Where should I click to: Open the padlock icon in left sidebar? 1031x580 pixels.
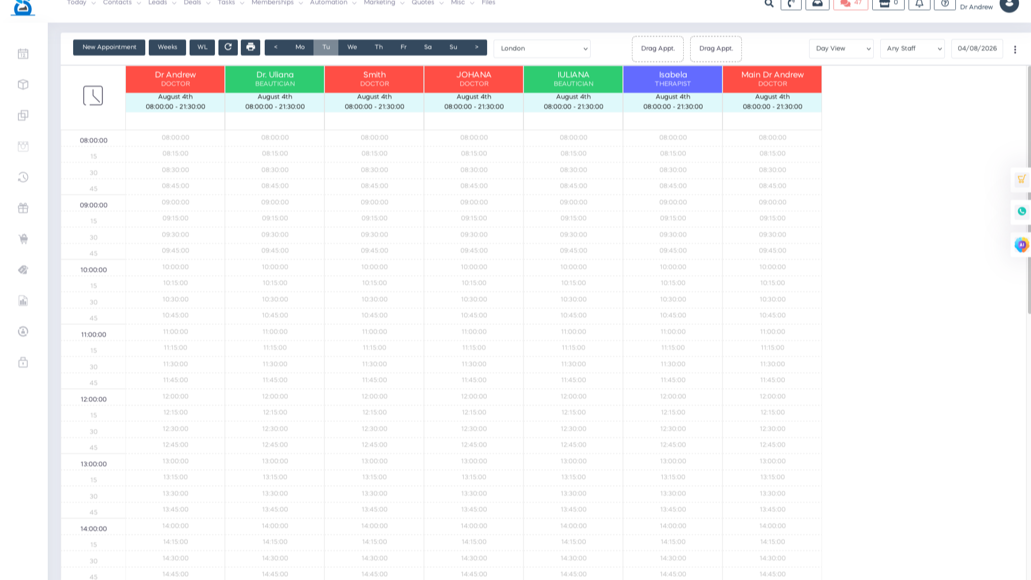(23, 362)
